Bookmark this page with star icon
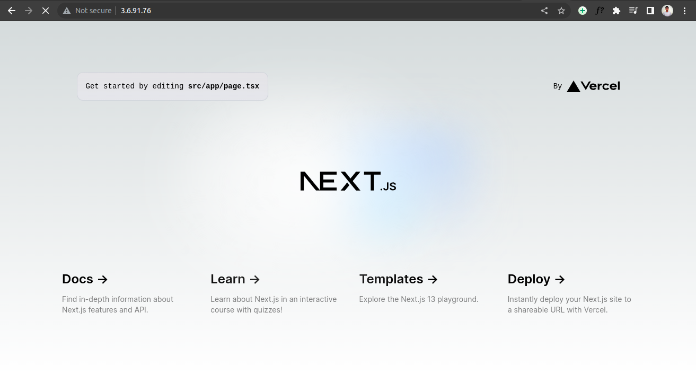This screenshot has width=696, height=375. [x=561, y=11]
